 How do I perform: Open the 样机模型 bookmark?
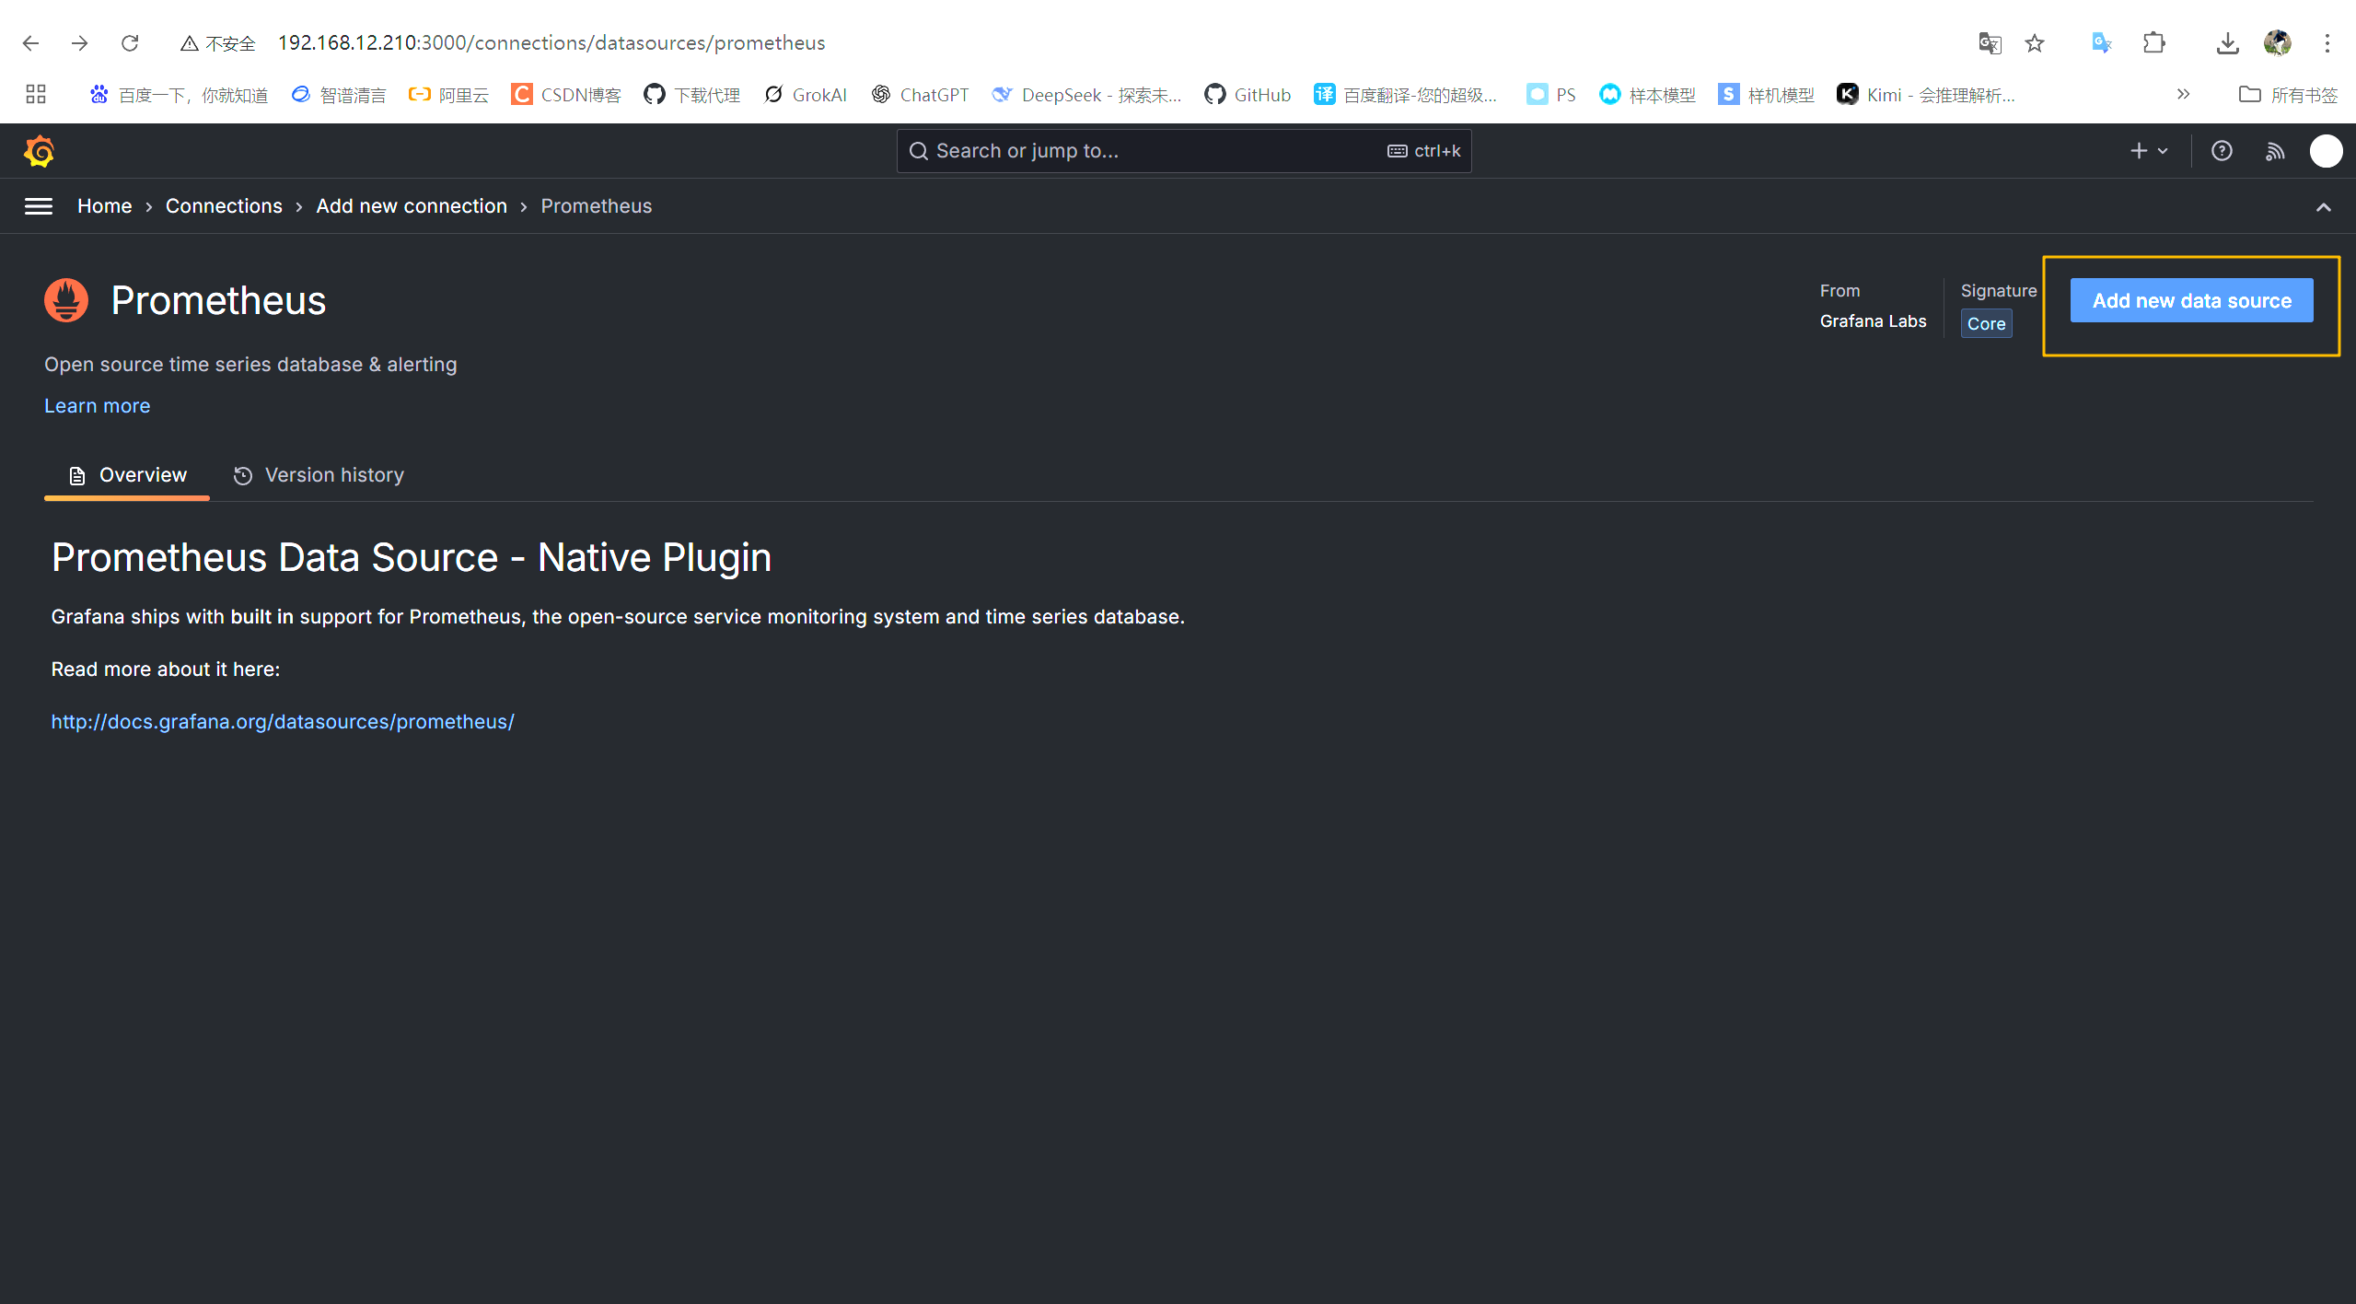(1766, 95)
